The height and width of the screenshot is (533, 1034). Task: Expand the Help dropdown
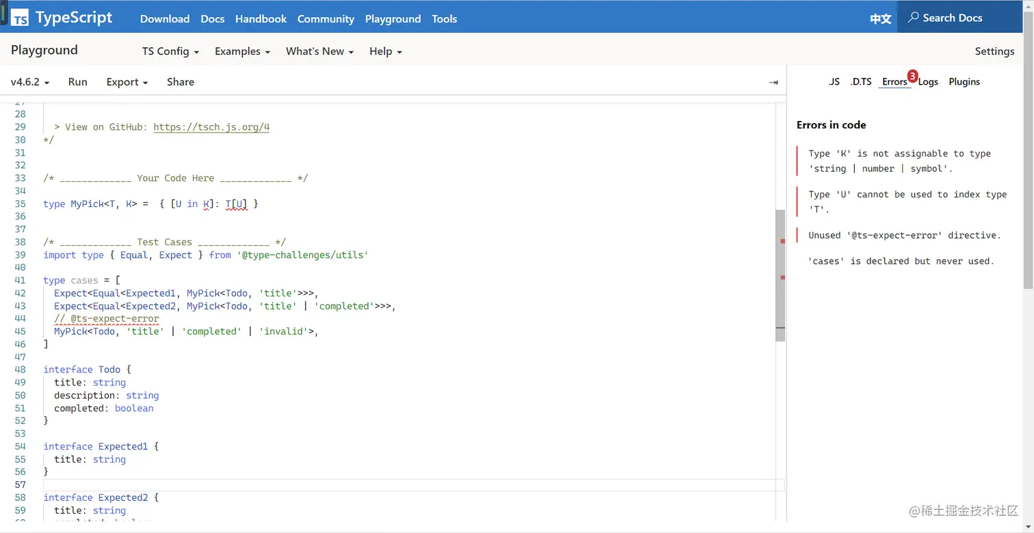(x=386, y=51)
